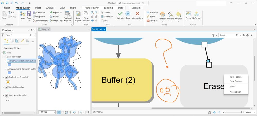The height and width of the screenshot is (116, 257).
Task: List by data source in Contents
Action: click(x=12, y=41)
